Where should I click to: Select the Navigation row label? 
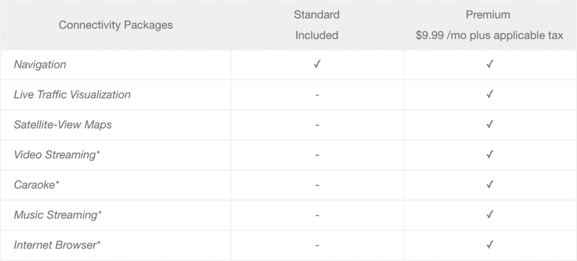(40, 65)
